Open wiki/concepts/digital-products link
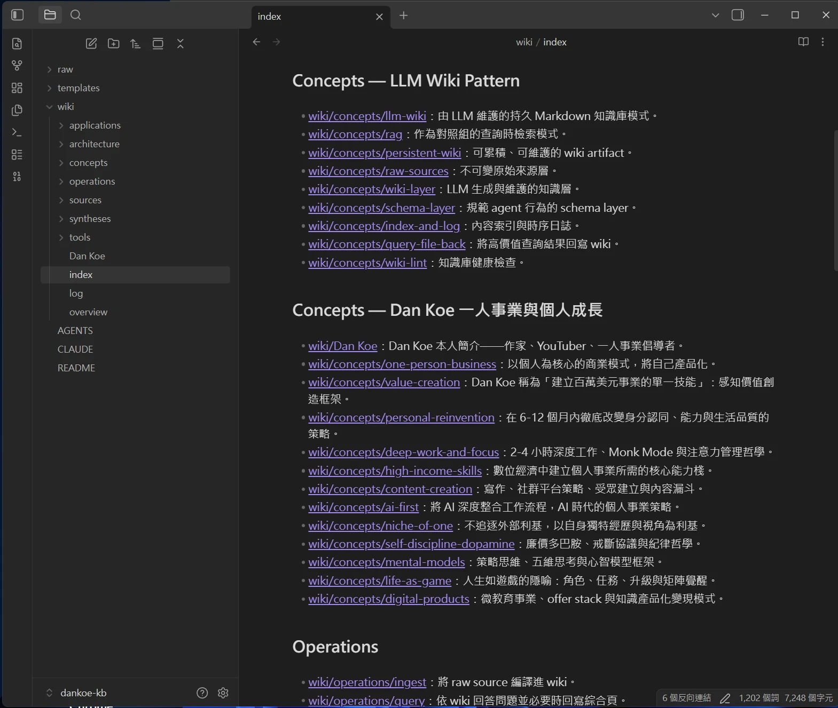 click(389, 599)
